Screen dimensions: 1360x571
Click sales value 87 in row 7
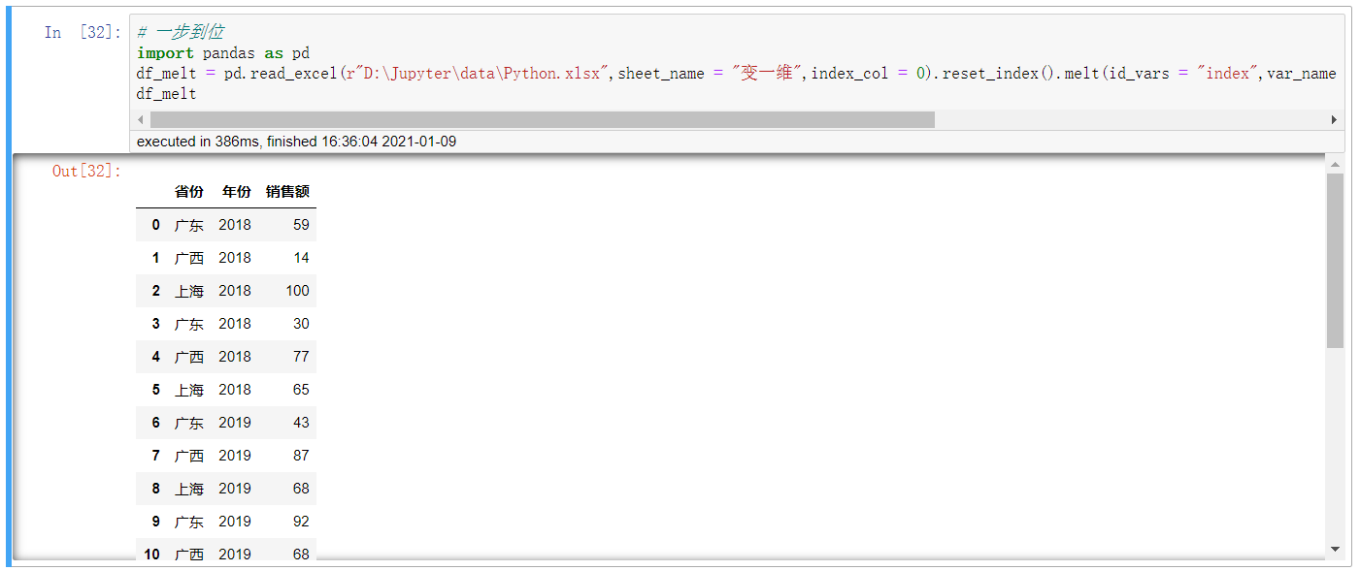pyautogui.click(x=301, y=456)
